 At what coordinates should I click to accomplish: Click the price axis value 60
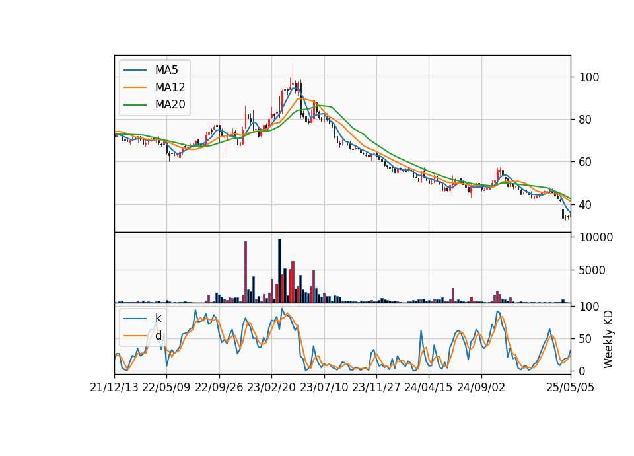tap(586, 163)
